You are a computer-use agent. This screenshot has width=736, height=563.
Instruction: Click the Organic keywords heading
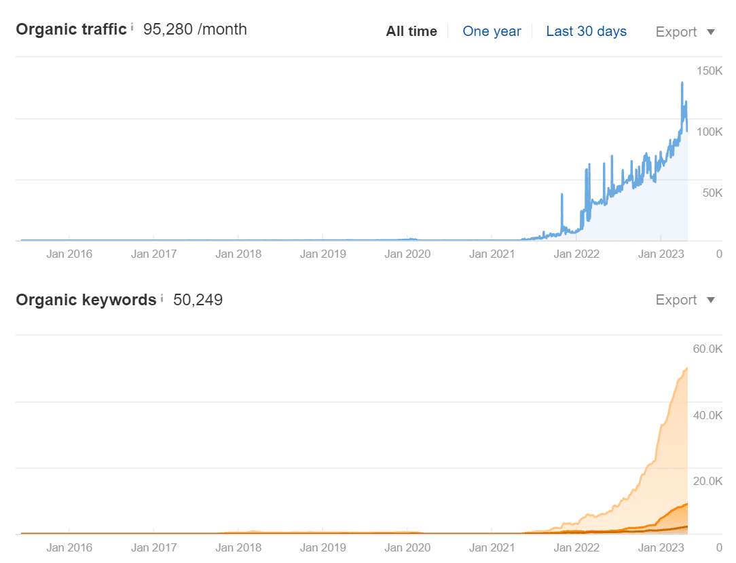coord(86,300)
